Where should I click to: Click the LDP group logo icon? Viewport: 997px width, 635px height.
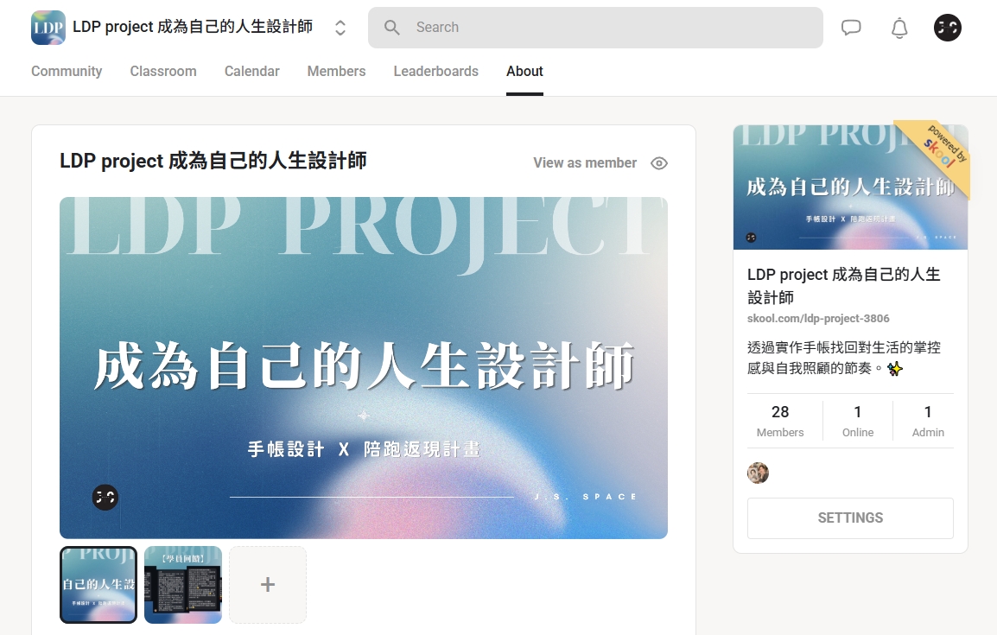[x=48, y=28]
